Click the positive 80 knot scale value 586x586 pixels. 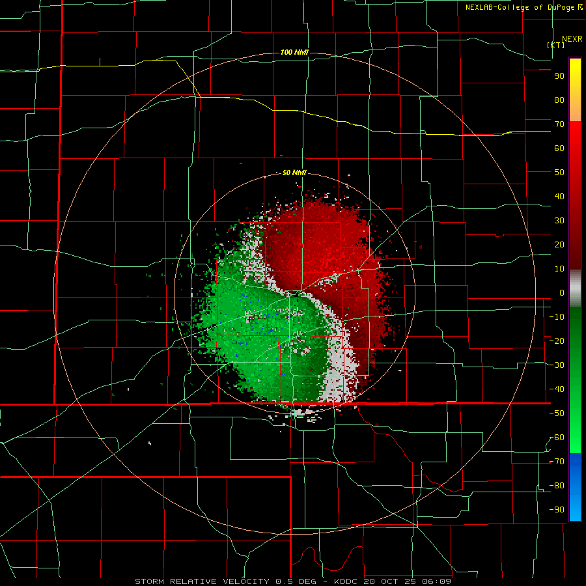559,100
